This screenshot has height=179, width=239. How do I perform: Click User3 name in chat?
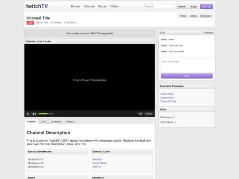click(165, 51)
